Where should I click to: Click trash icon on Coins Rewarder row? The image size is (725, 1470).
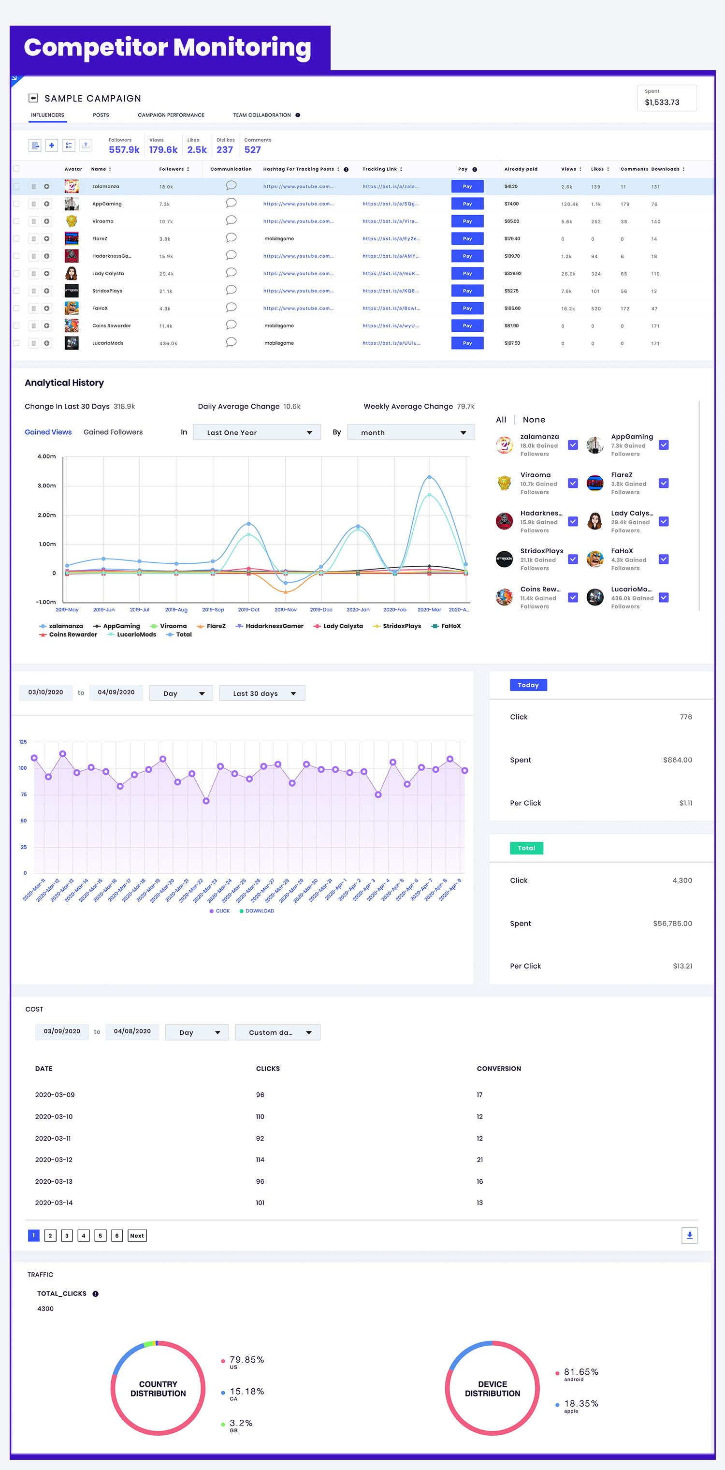(34, 326)
